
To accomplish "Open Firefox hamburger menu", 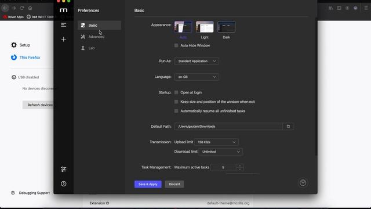I will pos(366,8).
